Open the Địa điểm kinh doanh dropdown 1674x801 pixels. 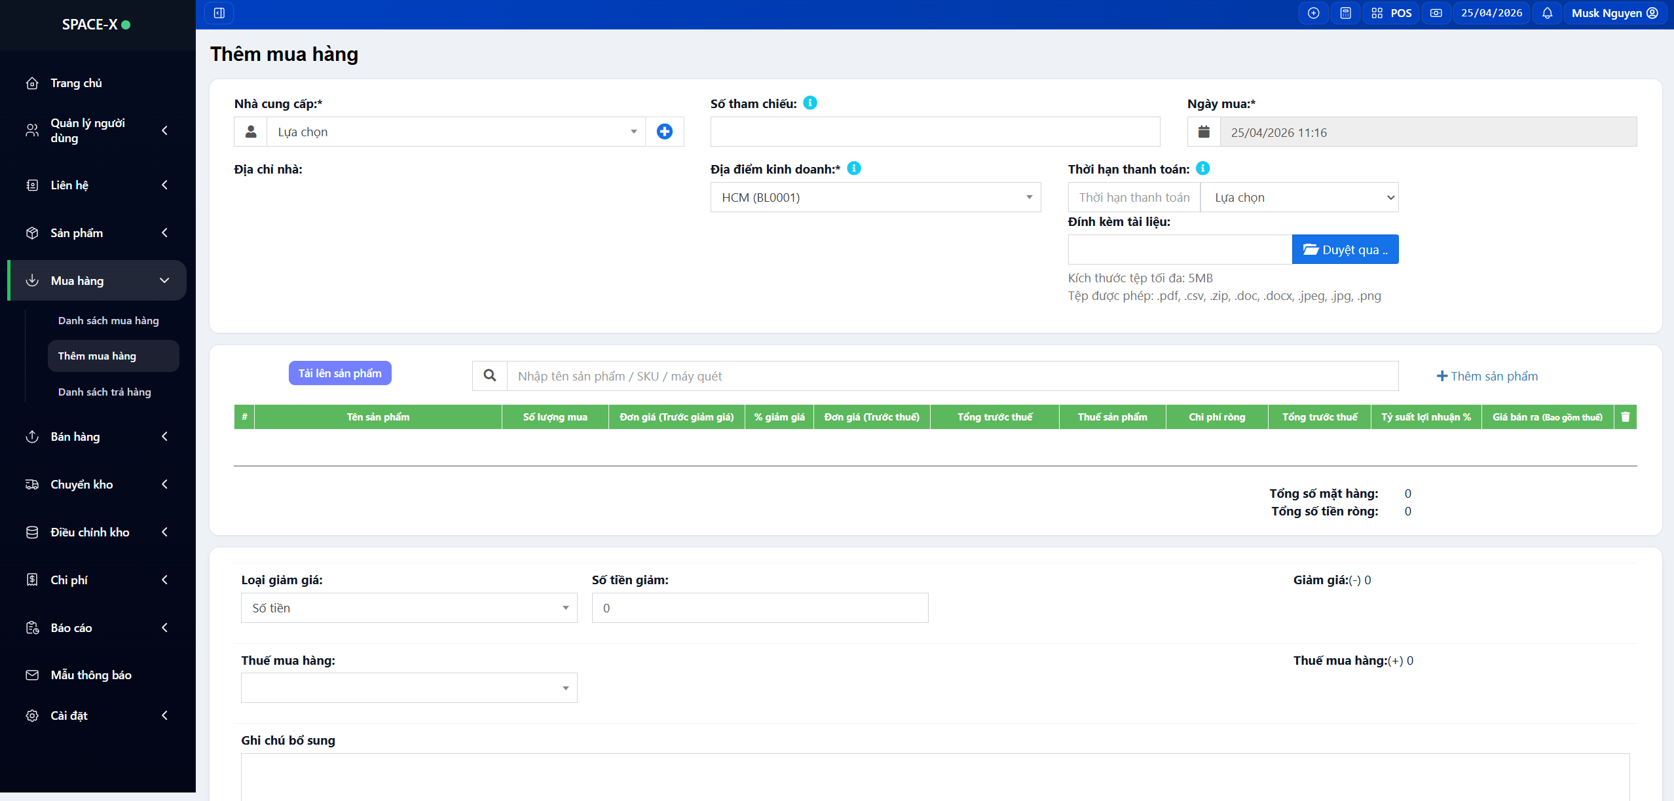coord(875,197)
